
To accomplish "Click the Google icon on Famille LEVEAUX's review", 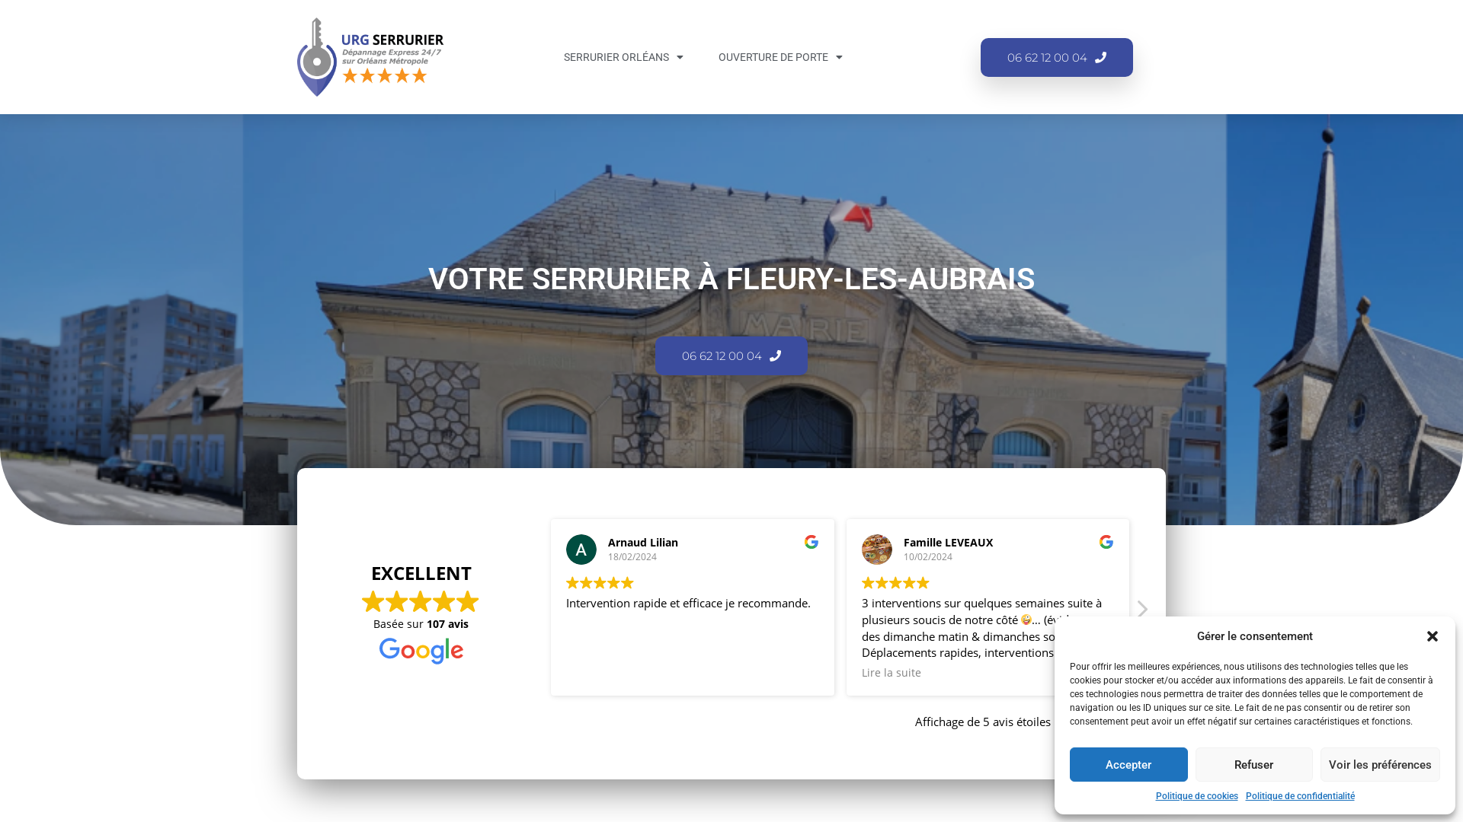I will 1106,542.
